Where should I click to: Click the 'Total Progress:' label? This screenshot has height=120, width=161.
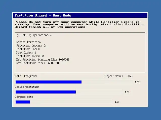click(x=26, y=76)
